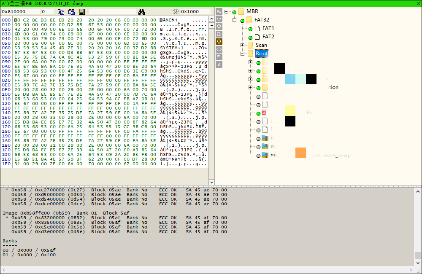Select the Scan folder item

pos(261,45)
